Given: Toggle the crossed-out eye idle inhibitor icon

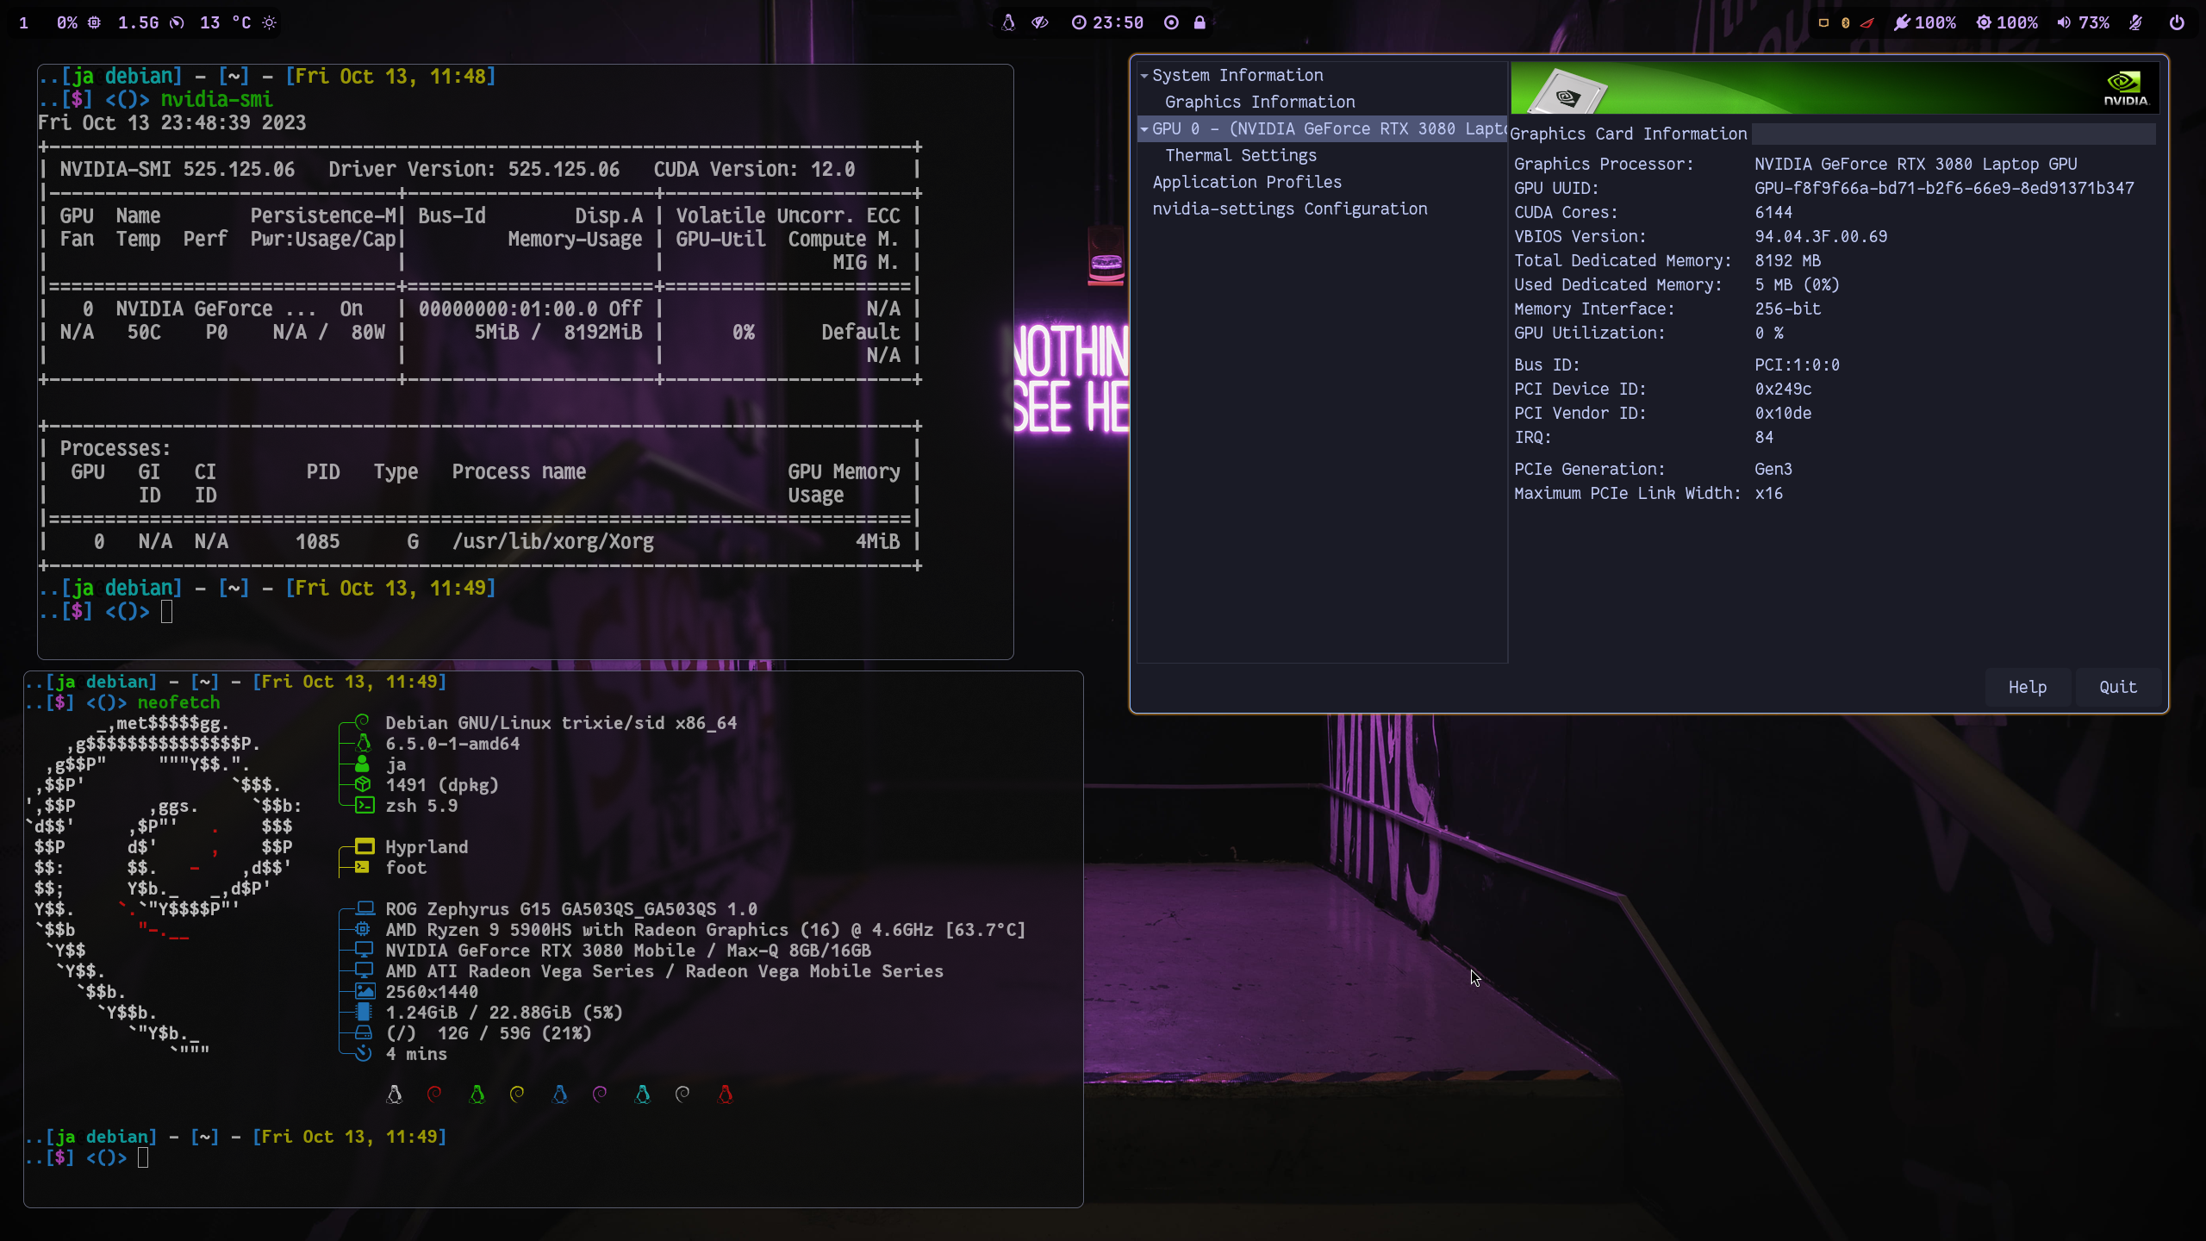Looking at the screenshot, I should 1040,23.
